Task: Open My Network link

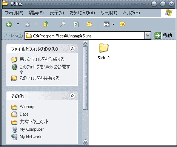Action: pos(31,137)
